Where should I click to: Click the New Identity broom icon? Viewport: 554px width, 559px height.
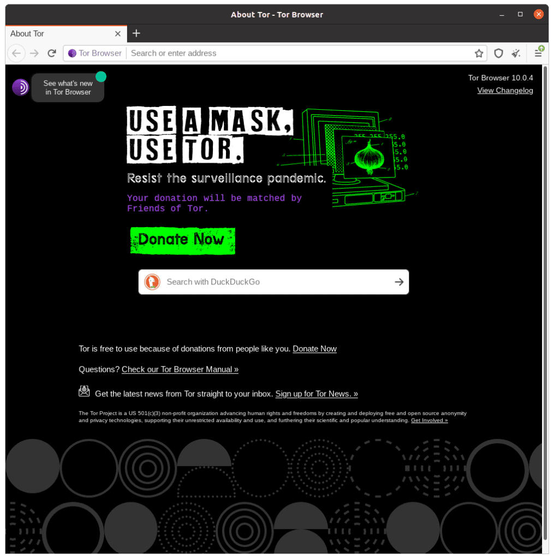tap(516, 53)
